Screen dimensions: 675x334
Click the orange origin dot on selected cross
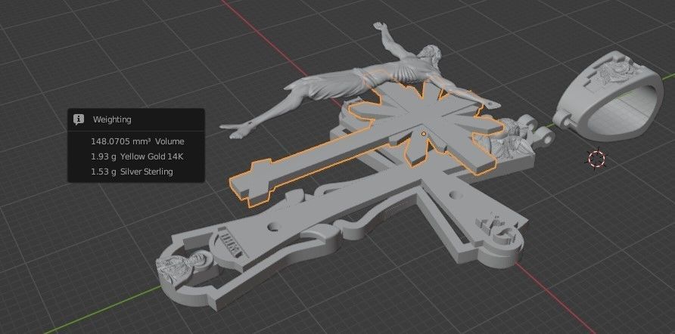click(424, 134)
